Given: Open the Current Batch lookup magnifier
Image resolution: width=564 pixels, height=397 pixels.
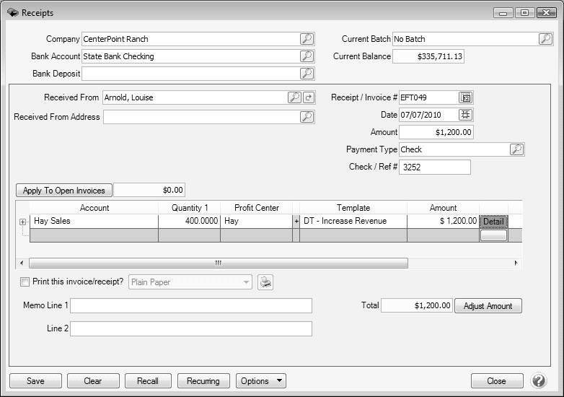Looking at the screenshot, I should (546, 39).
